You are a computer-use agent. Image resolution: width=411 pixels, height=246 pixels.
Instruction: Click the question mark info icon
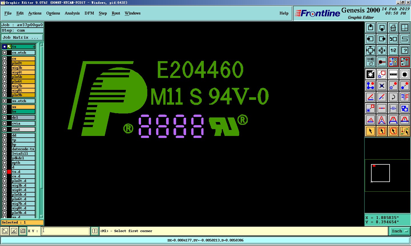click(405, 50)
